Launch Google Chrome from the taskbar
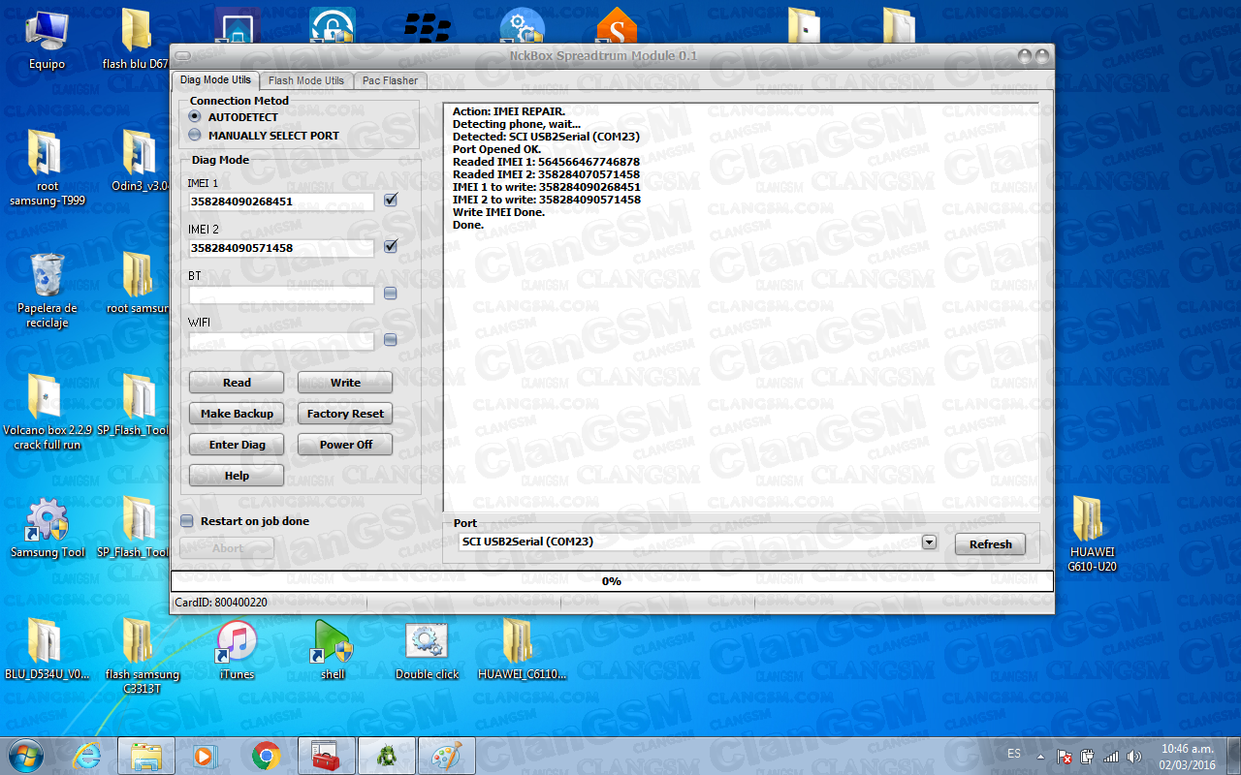1241x775 pixels. click(265, 755)
